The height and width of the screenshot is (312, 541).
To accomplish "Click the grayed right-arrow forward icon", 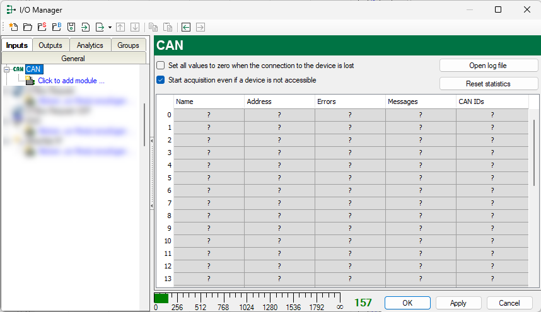I will (x=201, y=27).
